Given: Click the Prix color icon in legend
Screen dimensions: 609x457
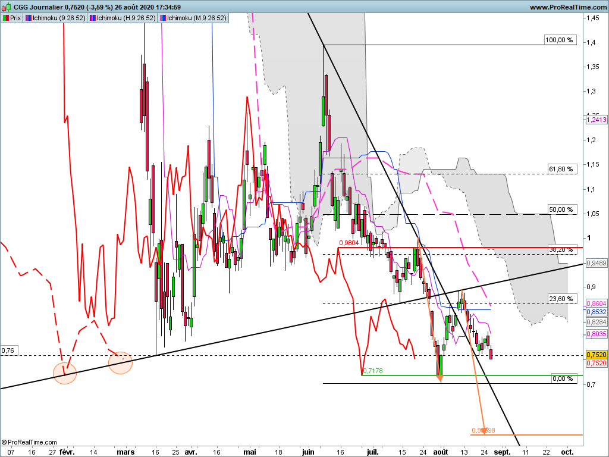Looking at the screenshot, I should tap(6, 18).
